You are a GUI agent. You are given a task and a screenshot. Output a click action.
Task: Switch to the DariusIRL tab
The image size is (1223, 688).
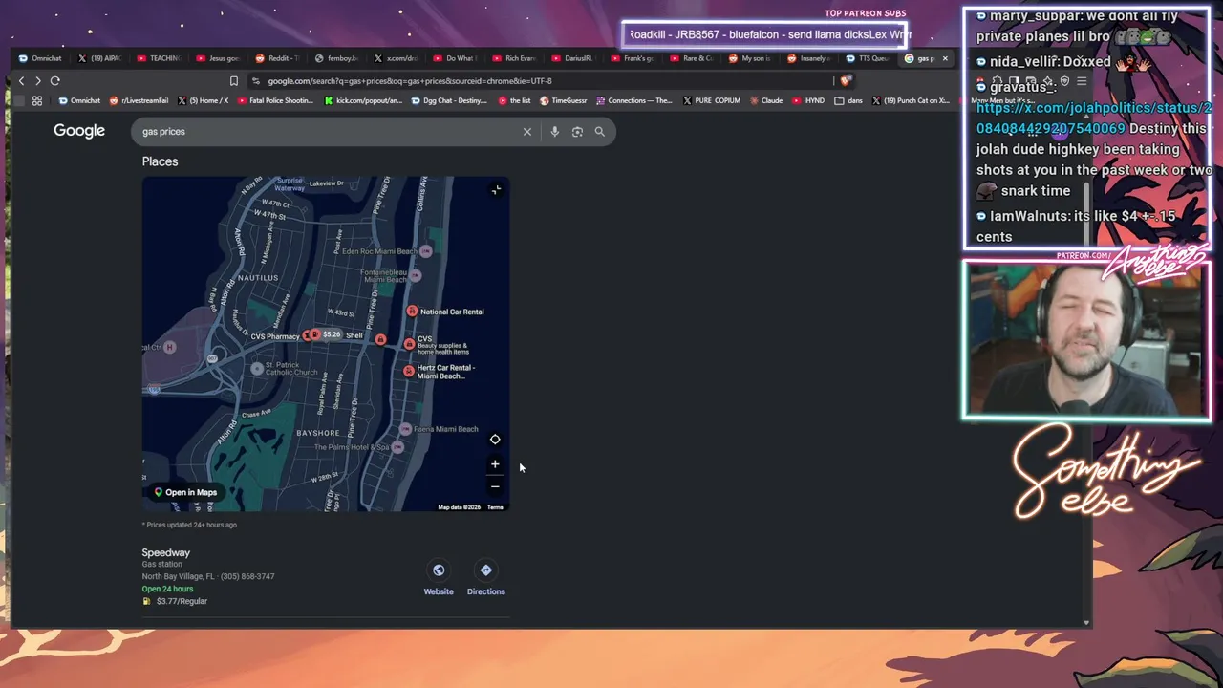pyautogui.click(x=573, y=58)
